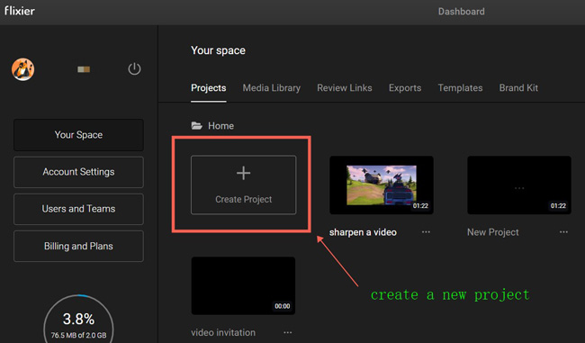Click the 01:22 badge on sharpen a video
The height and width of the screenshot is (343, 585).
tap(420, 205)
